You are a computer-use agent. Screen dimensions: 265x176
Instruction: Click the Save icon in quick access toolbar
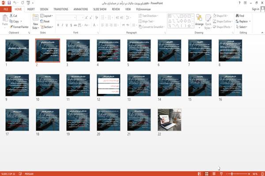9,3
